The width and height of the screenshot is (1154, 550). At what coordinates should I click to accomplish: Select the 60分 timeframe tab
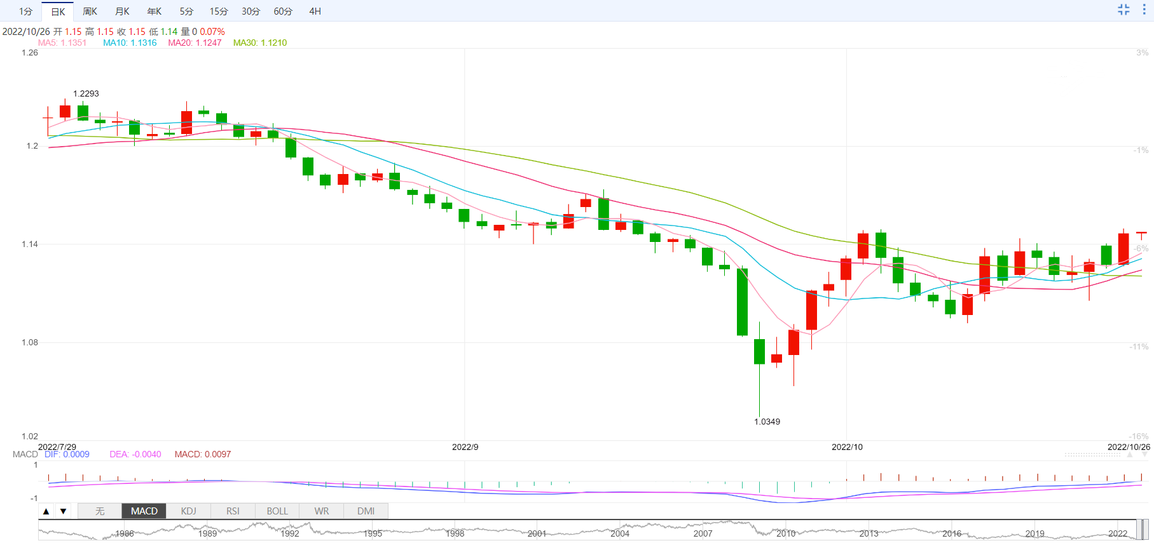click(283, 11)
